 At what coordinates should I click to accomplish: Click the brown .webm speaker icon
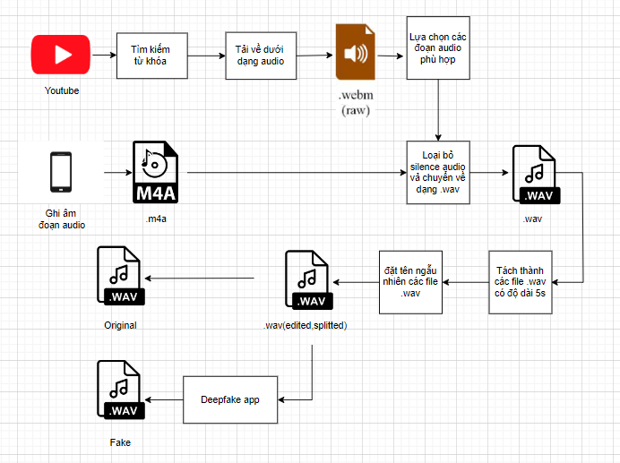pyautogui.click(x=355, y=54)
